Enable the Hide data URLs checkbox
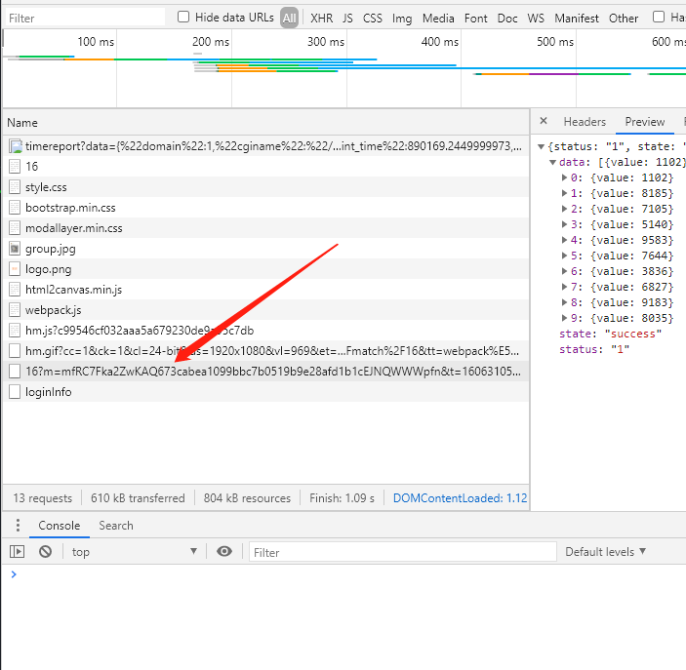The width and height of the screenshot is (686, 670). click(183, 17)
